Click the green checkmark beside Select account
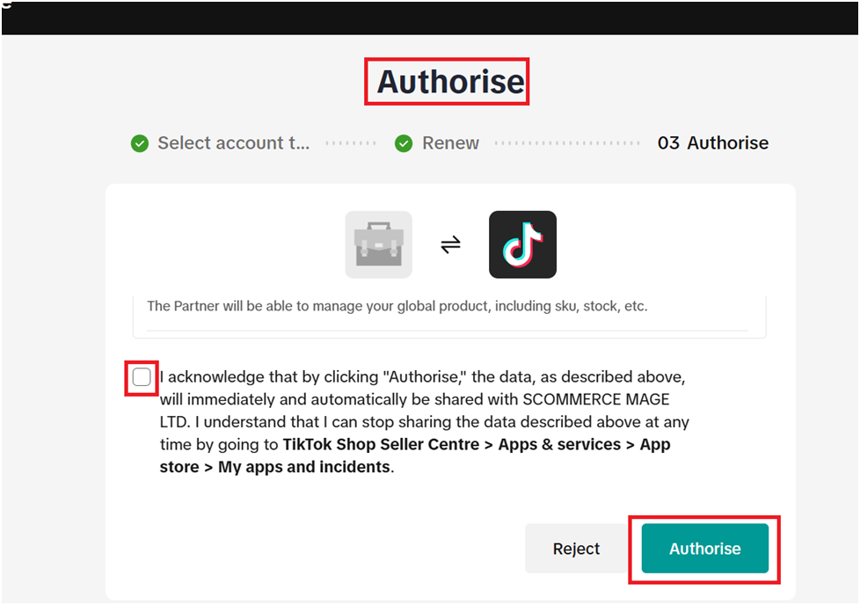This screenshot has height=605, width=860. coord(140,143)
